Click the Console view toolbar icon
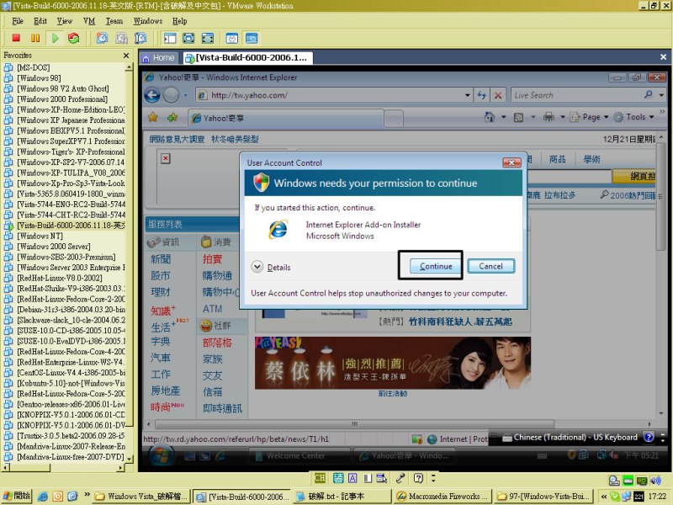Image resolution: width=673 pixels, height=505 pixels. 251,38
